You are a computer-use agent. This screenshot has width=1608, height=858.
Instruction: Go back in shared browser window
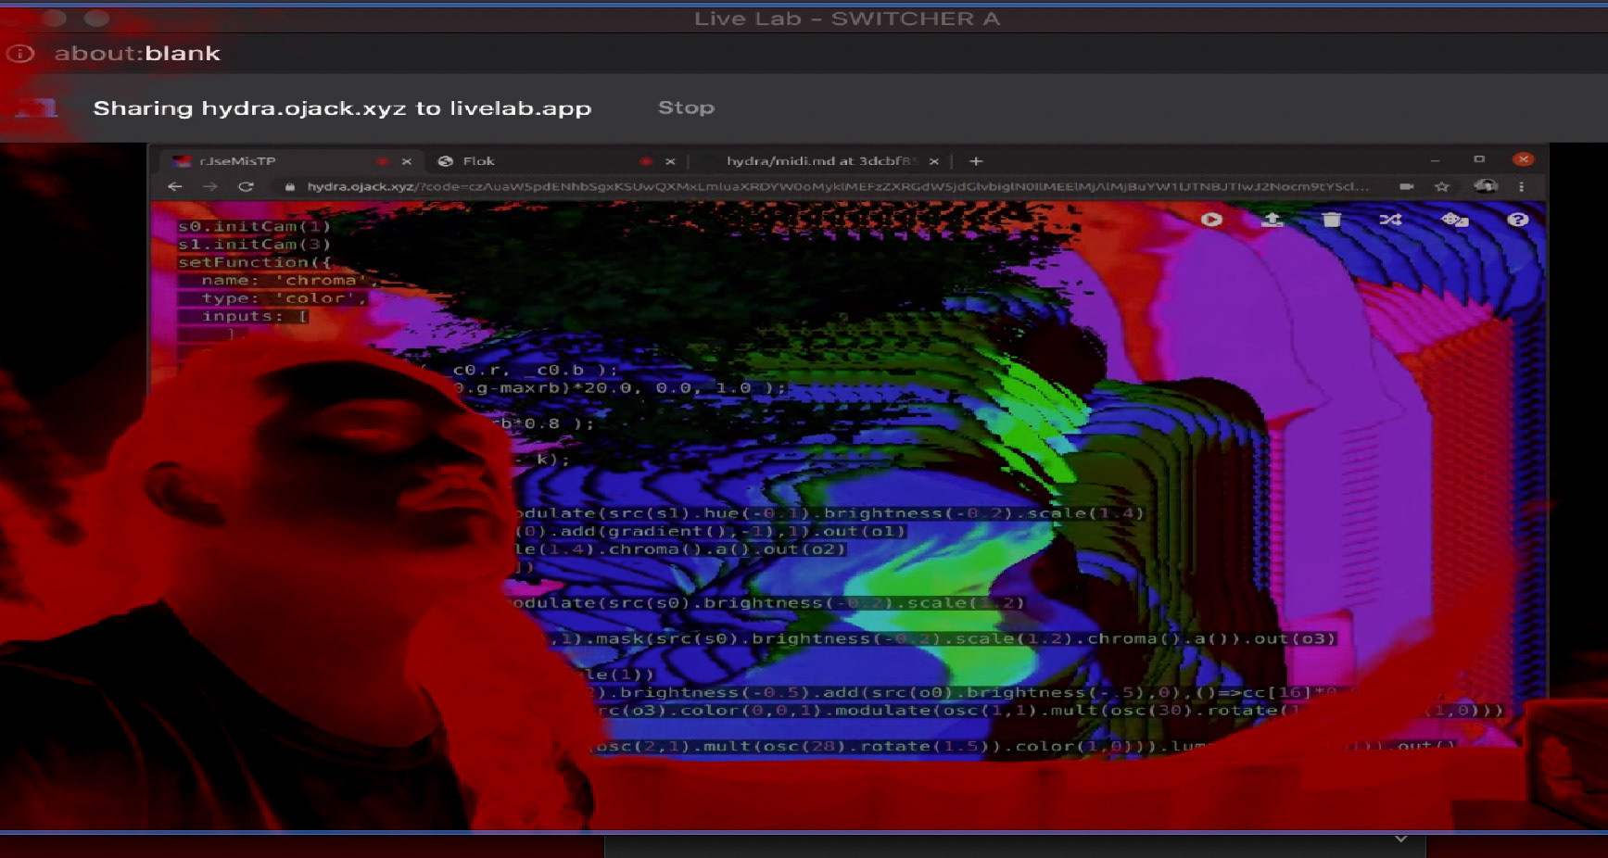point(175,186)
